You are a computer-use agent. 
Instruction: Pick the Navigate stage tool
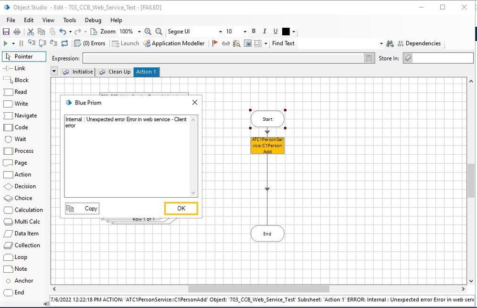(x=20, y=116)
